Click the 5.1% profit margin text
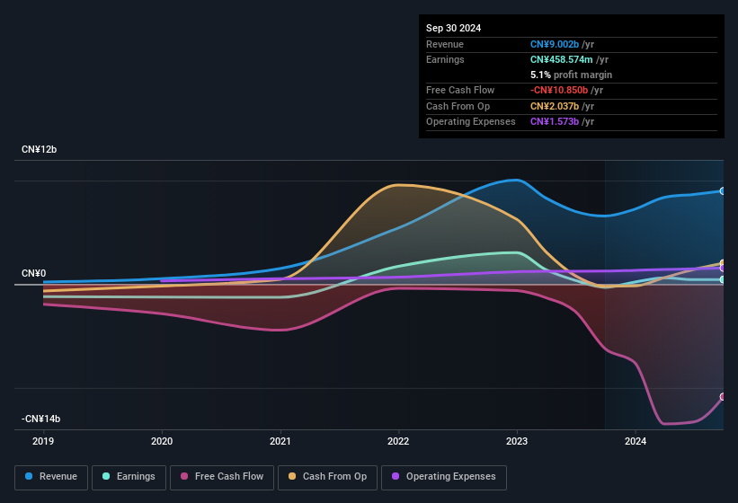738x503 pixels. coord(572,75)
